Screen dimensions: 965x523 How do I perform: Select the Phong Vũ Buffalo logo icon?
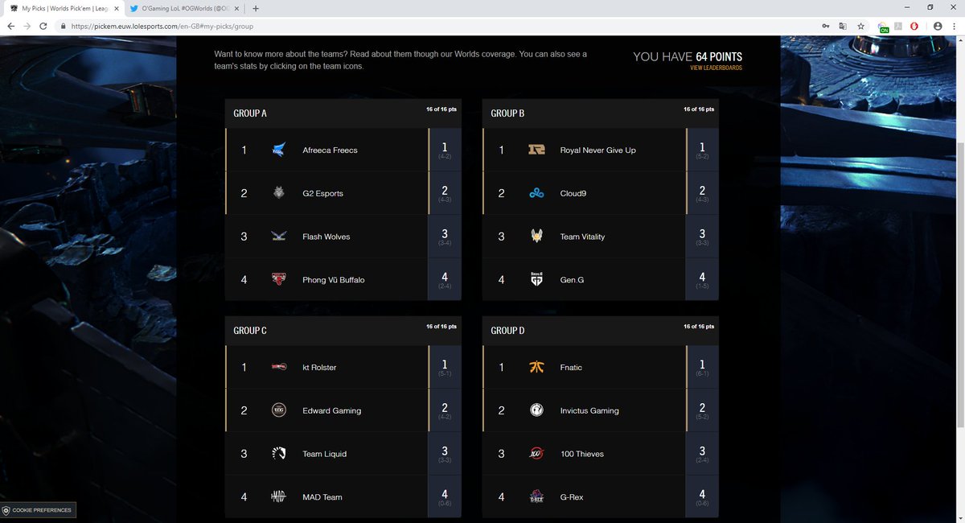tap(279, 280)
